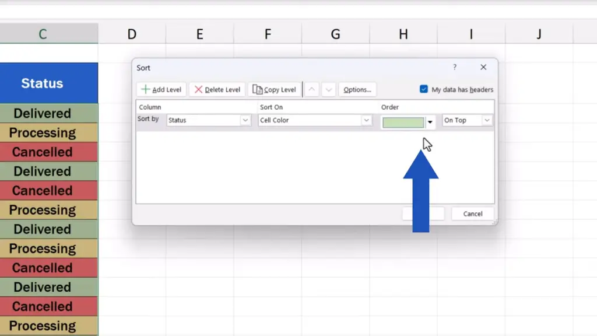The width and height of the screenshot is (597, 336).
Task: Close the Sort dialog
Action: 483,68
